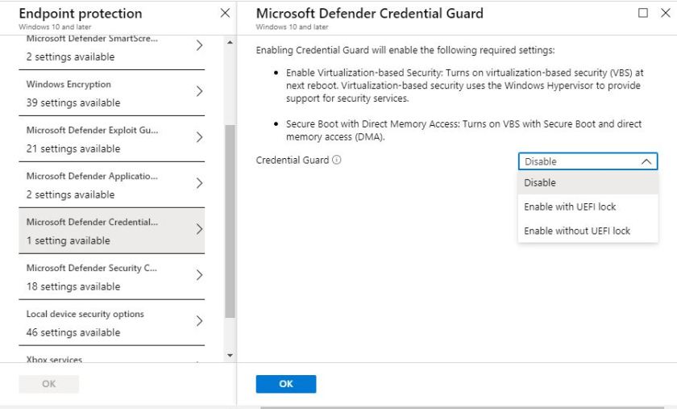This screenshot has height=409, width=677.
Task: Click scrollbar down arrow in settings list
Action: [231, 355]
